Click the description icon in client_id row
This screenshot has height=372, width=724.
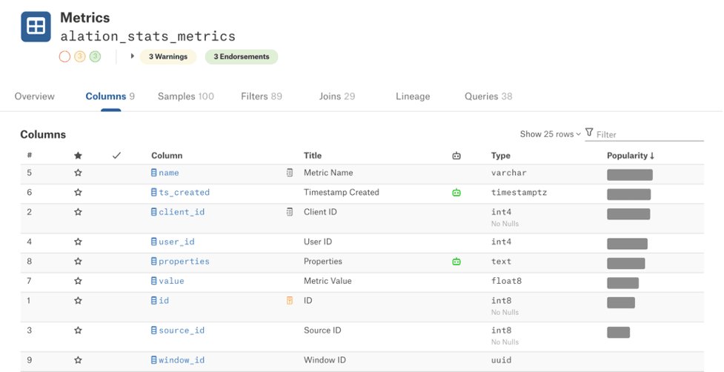pyautogui.click(x=290, y=212)
